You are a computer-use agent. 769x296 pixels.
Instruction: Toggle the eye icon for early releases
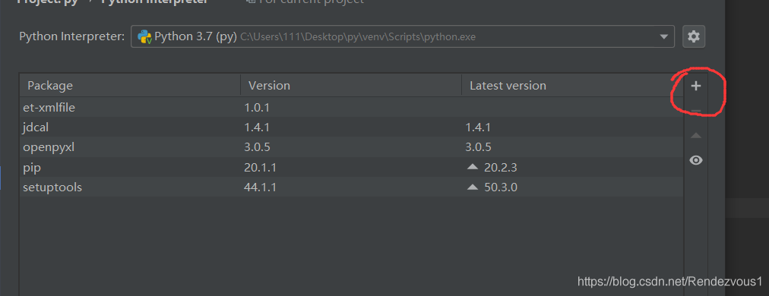[695, 160]
